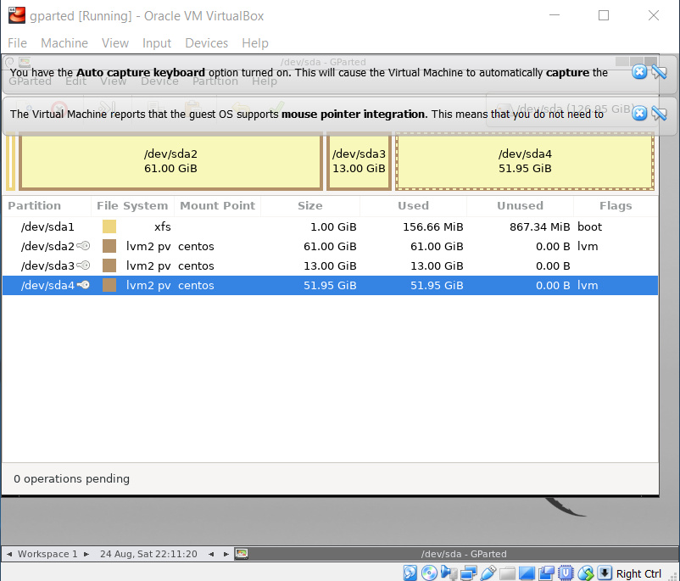This screenshot has width=680, height=581.
Task: Click the optical disk status icon
Action: pyautogui.click(x=429, y=573)
